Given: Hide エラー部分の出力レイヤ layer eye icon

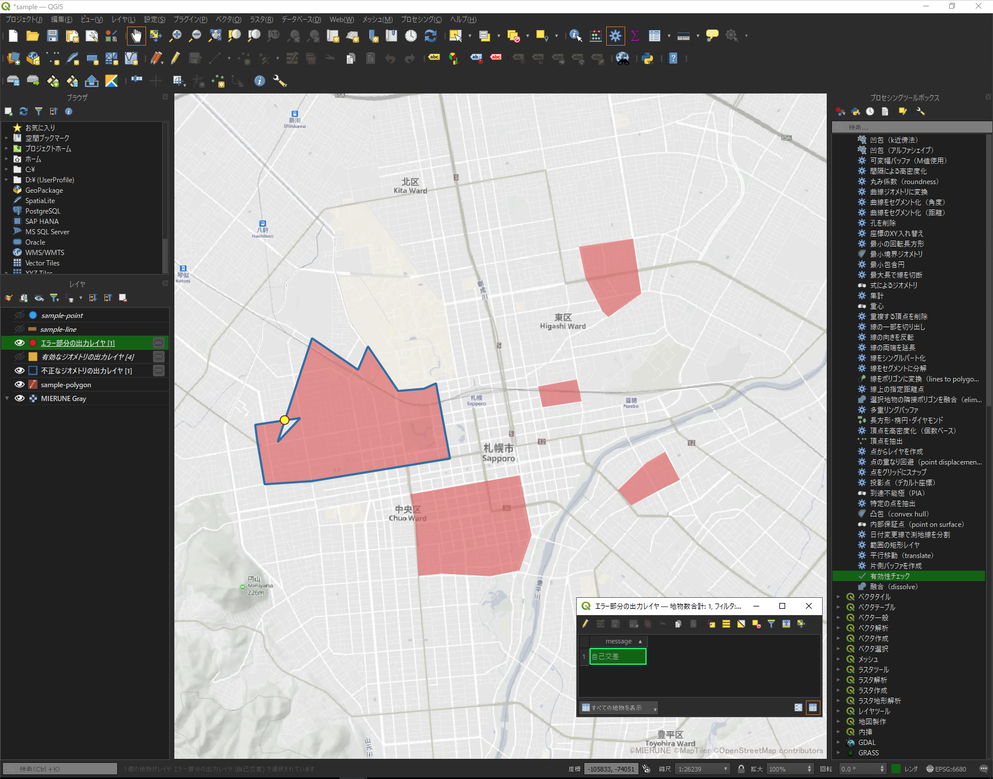Looking at the screenshot, I should pyautogui.click(x=20, y=343).
